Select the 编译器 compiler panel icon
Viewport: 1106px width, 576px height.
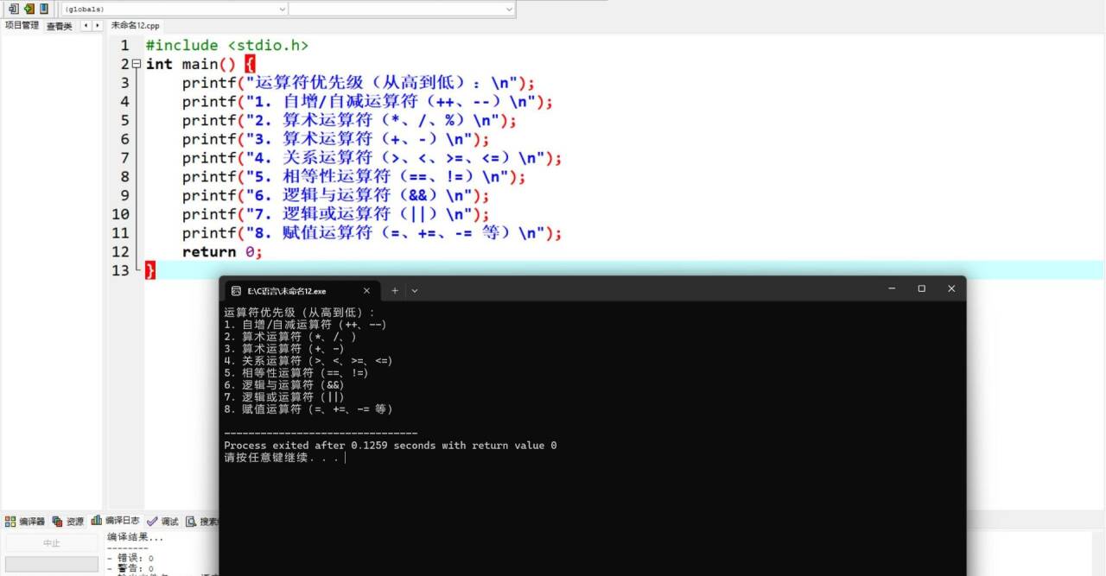[30, 520]
